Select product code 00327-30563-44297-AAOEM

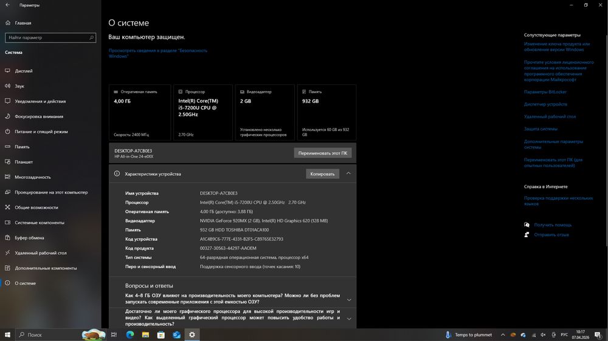click(x=228, y=248)
